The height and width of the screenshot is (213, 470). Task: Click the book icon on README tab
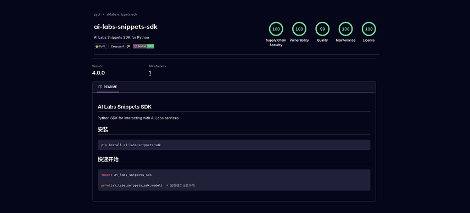click(x=100, y=87)
